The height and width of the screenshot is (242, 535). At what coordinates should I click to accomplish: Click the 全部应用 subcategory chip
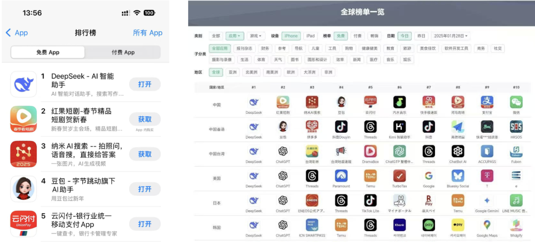220,48
